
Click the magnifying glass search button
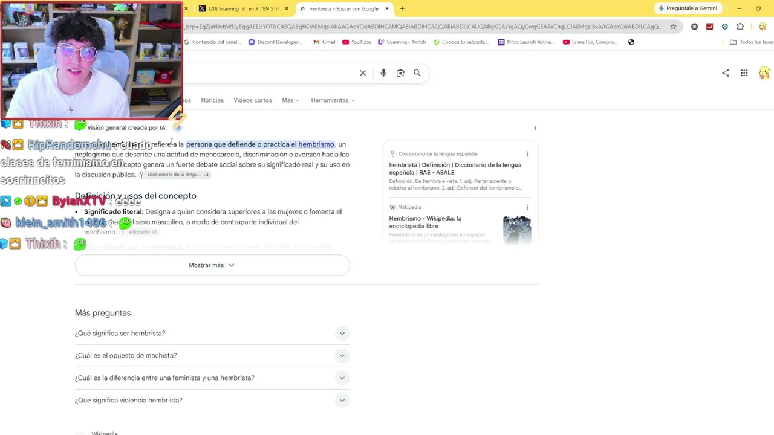coord(417,73)
